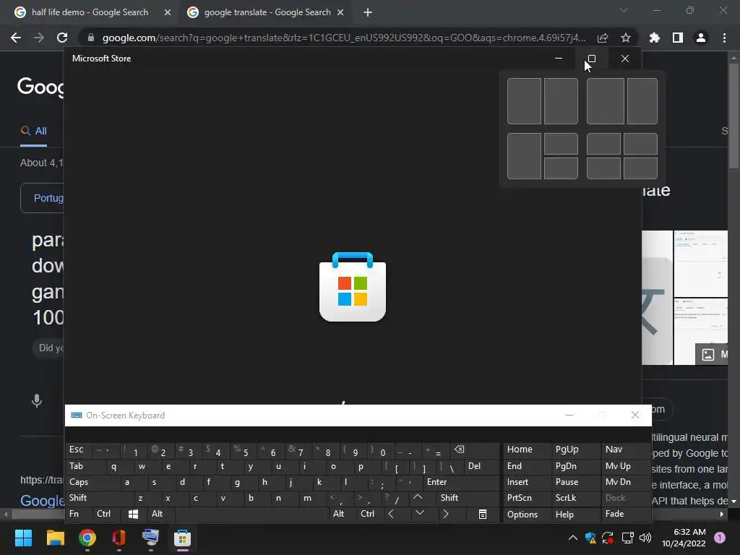Toggle left Shift on On-Screen Keyboard
The height and width of the screenshot is (555, 740).
pyautogui.click(x=100, y=498)
